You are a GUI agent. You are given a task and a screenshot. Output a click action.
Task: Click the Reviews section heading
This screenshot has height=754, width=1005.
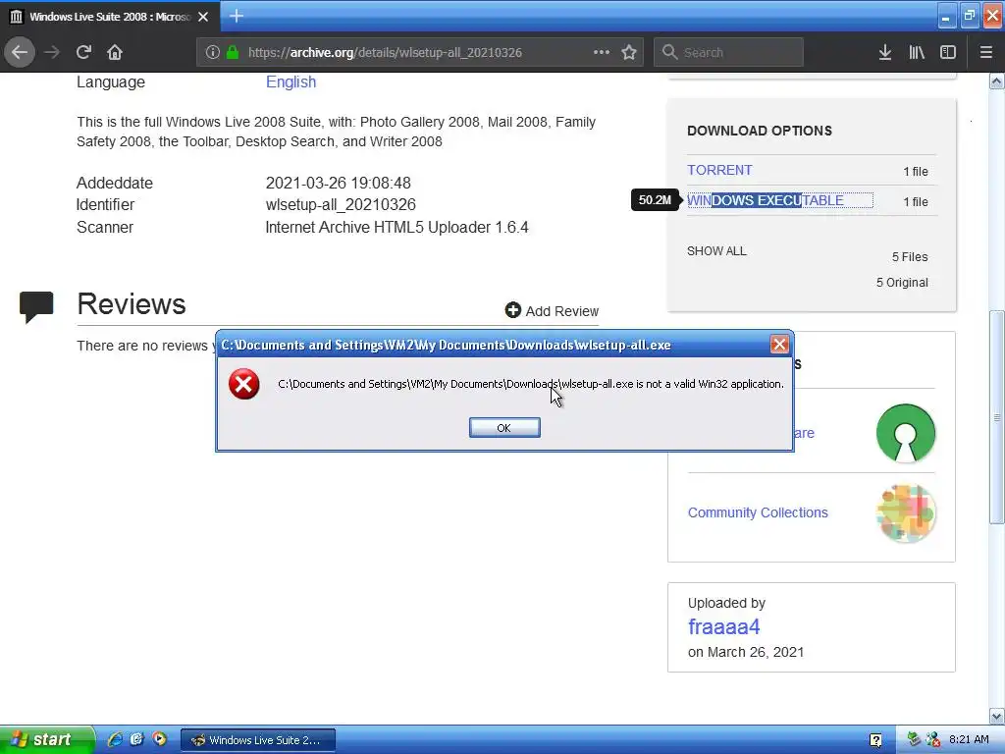coord(132,304)
